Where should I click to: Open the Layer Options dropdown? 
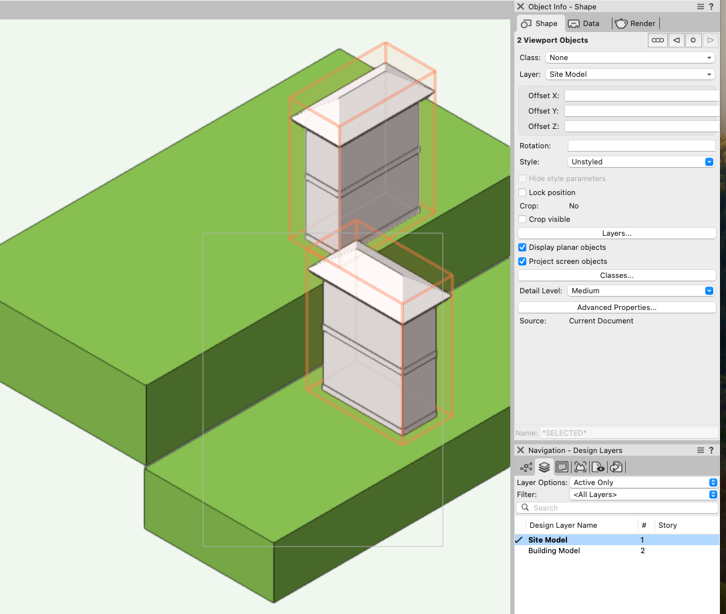pos(644,482)
